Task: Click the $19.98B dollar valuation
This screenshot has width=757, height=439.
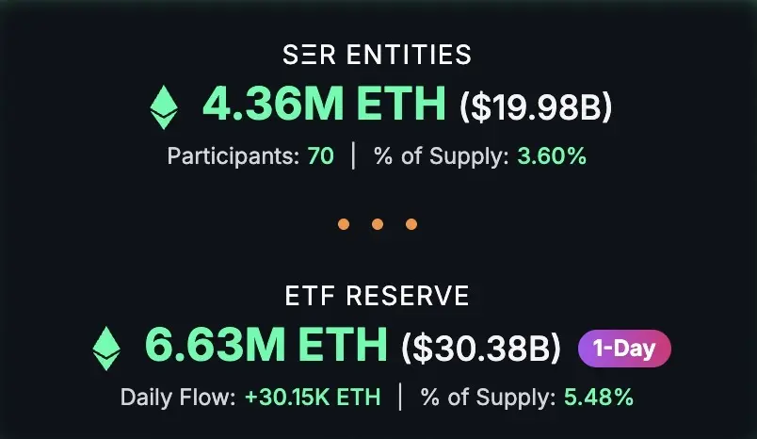Action: (536, 107)
